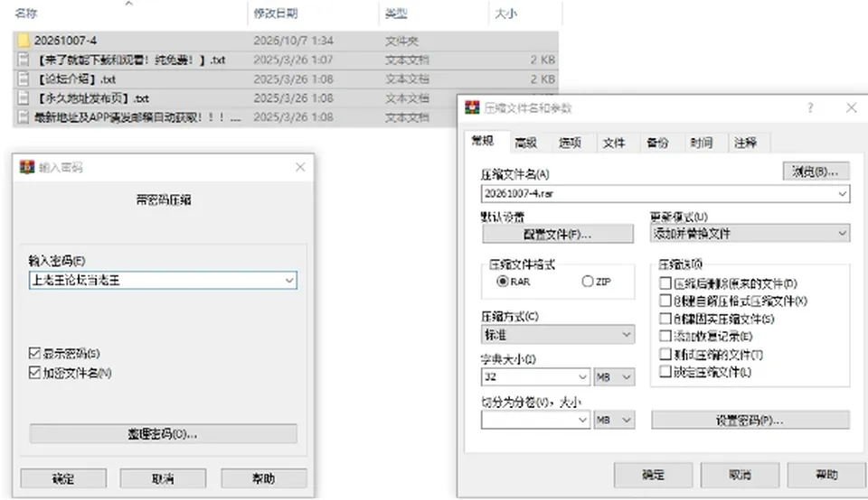Click the 20261007-4 folder icon
Screen dimensions: 868x500
(24, 41)
